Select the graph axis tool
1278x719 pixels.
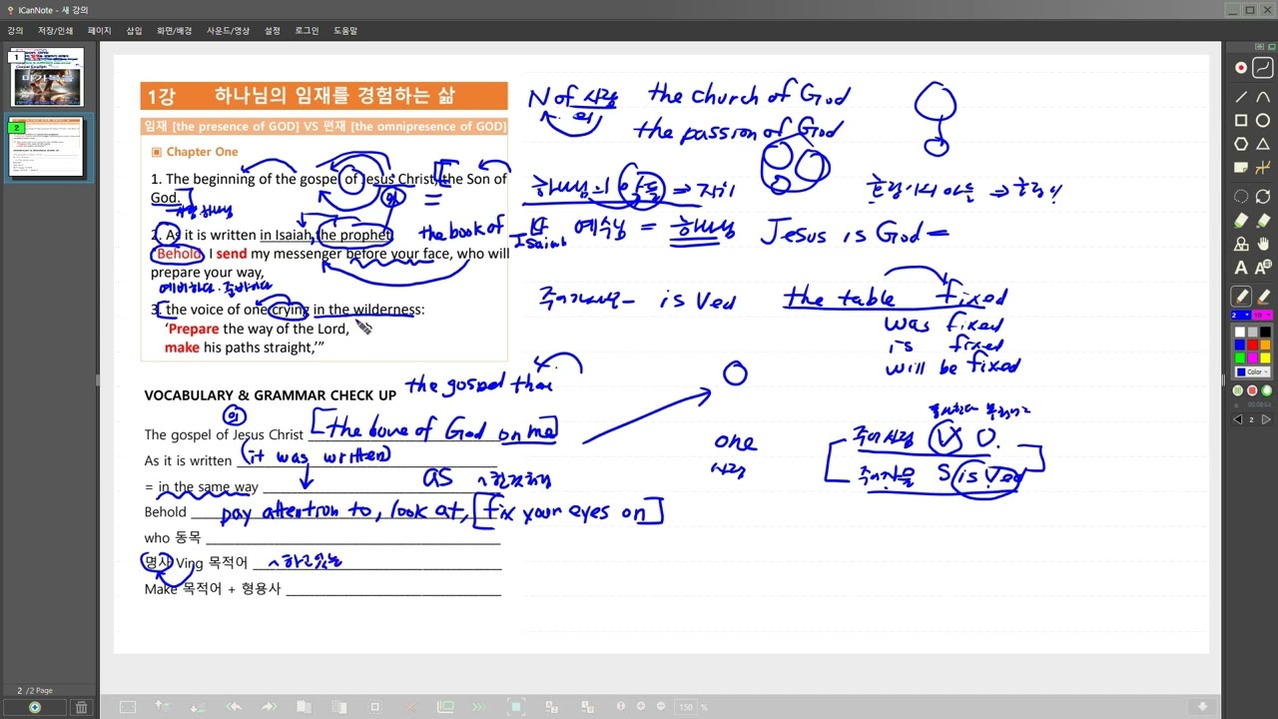pos(1263,168)
